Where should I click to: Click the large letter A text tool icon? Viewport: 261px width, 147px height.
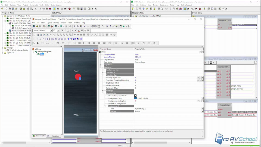pos(95,35)
